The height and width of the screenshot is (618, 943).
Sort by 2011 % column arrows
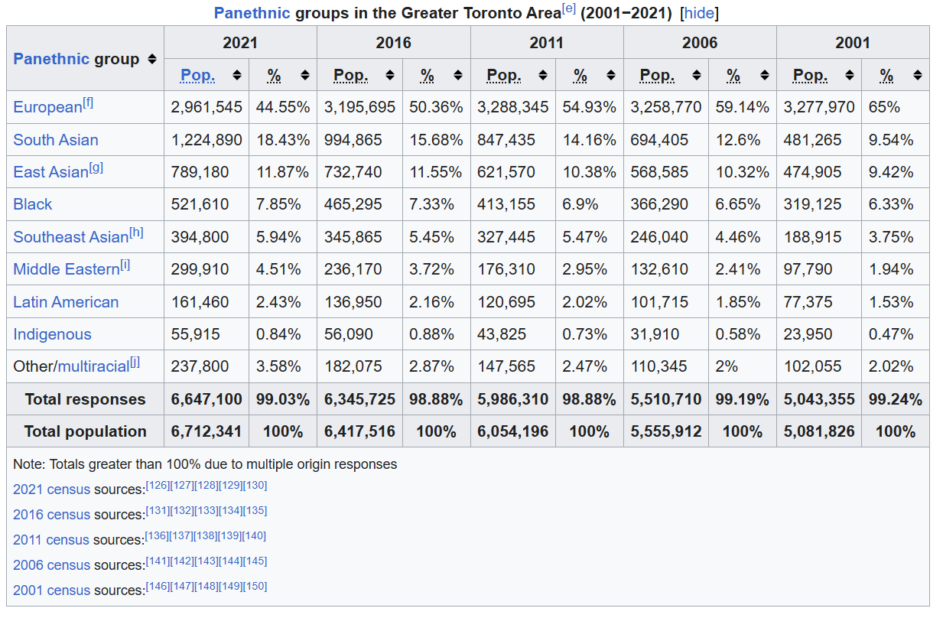[x=610, y=75]
